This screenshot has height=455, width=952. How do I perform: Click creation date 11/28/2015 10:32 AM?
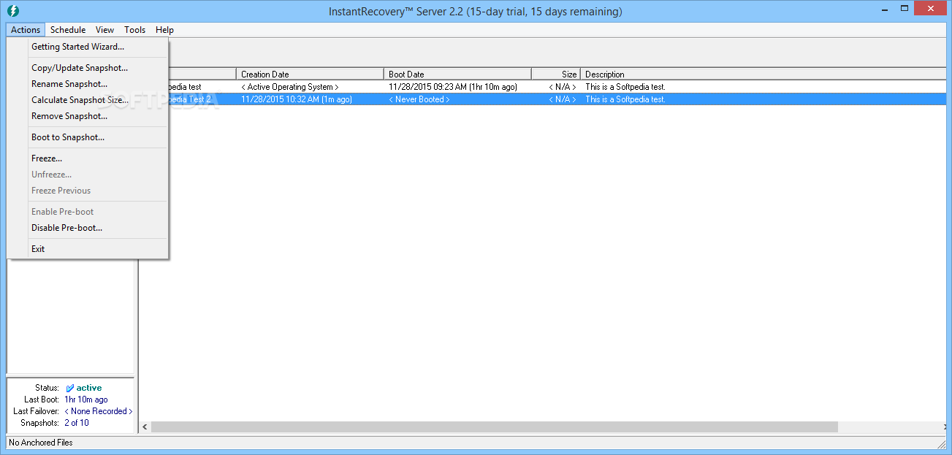click(297, 99)
